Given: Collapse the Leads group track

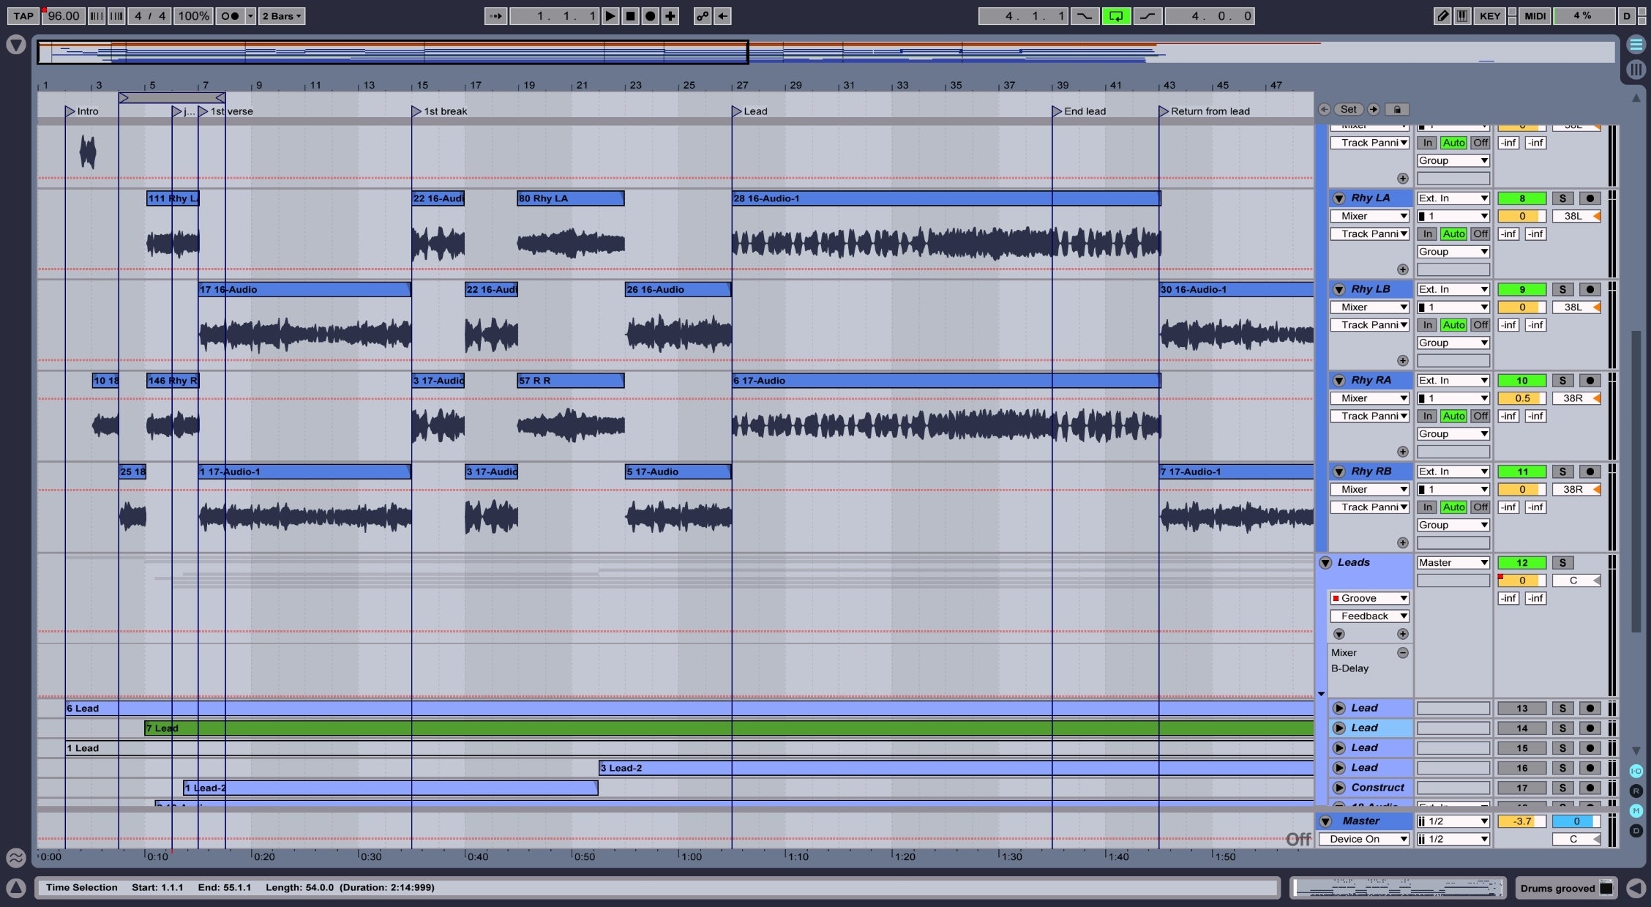Looking at the screenshot, I should tap(1325, 563).
